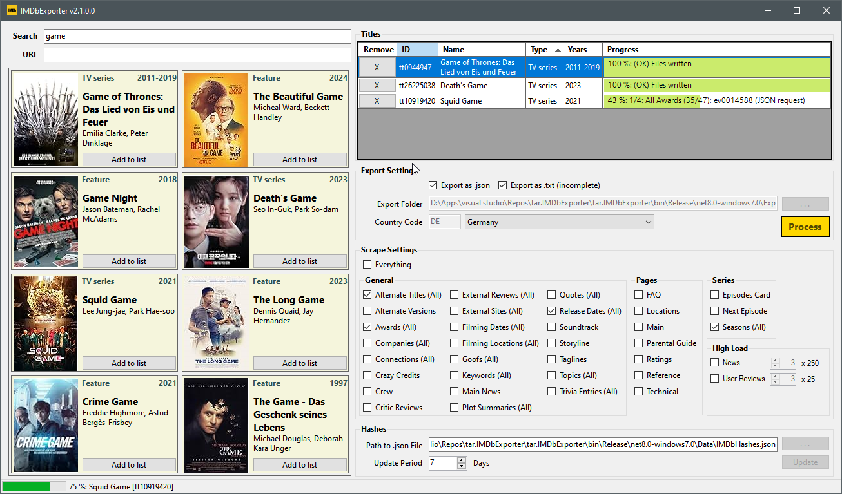Click status text '75 %: Squid Game'
842x494 pixels.
click(x=121, y=487)
